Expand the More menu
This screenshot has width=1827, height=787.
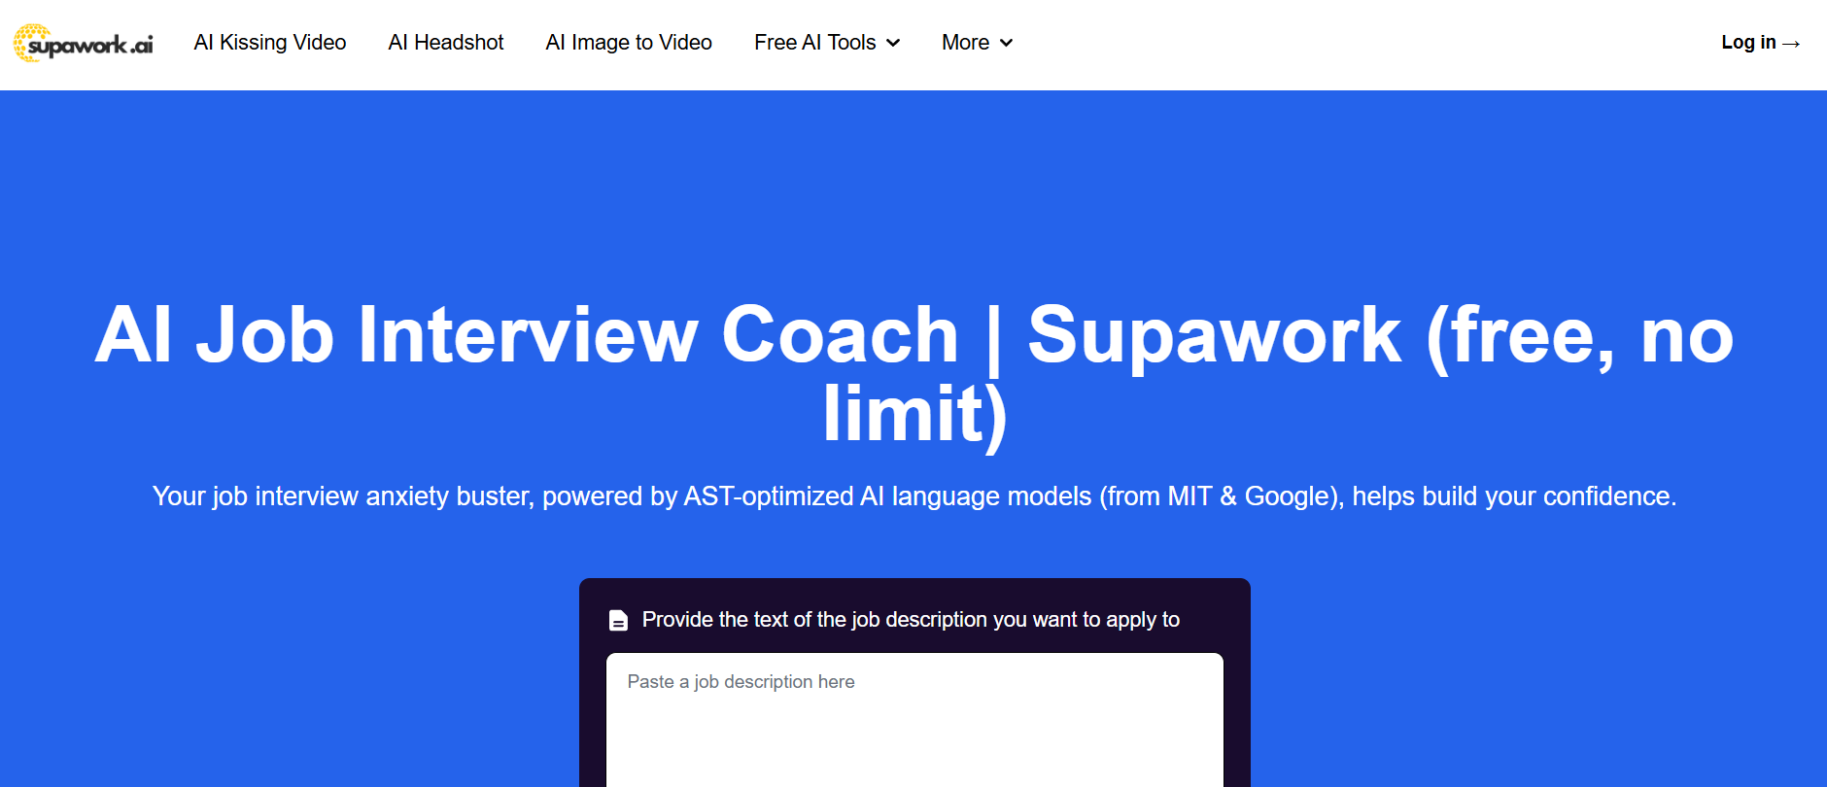pyautogui.click(x=977, y=43)
